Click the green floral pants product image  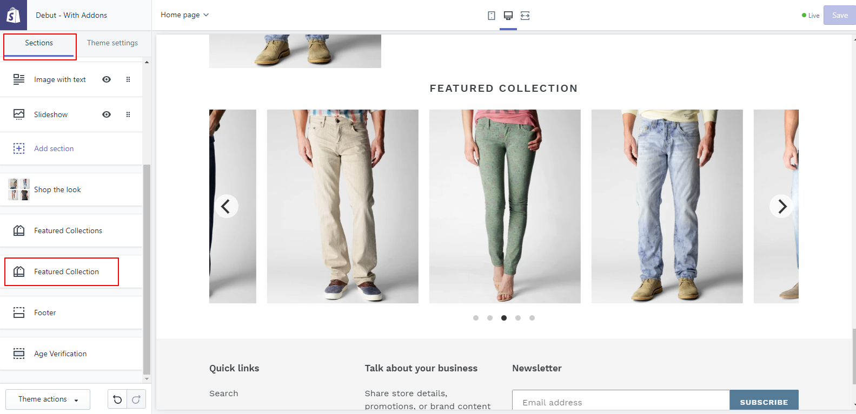[x=505, y=206]
